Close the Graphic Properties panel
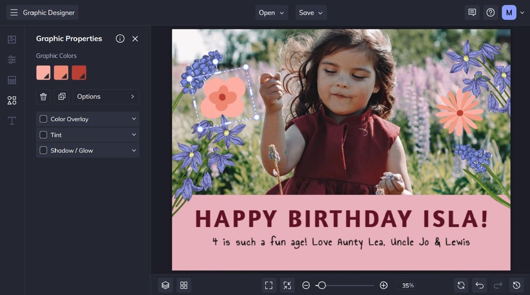Screen dimensions: 530x295 click(135, 39)
